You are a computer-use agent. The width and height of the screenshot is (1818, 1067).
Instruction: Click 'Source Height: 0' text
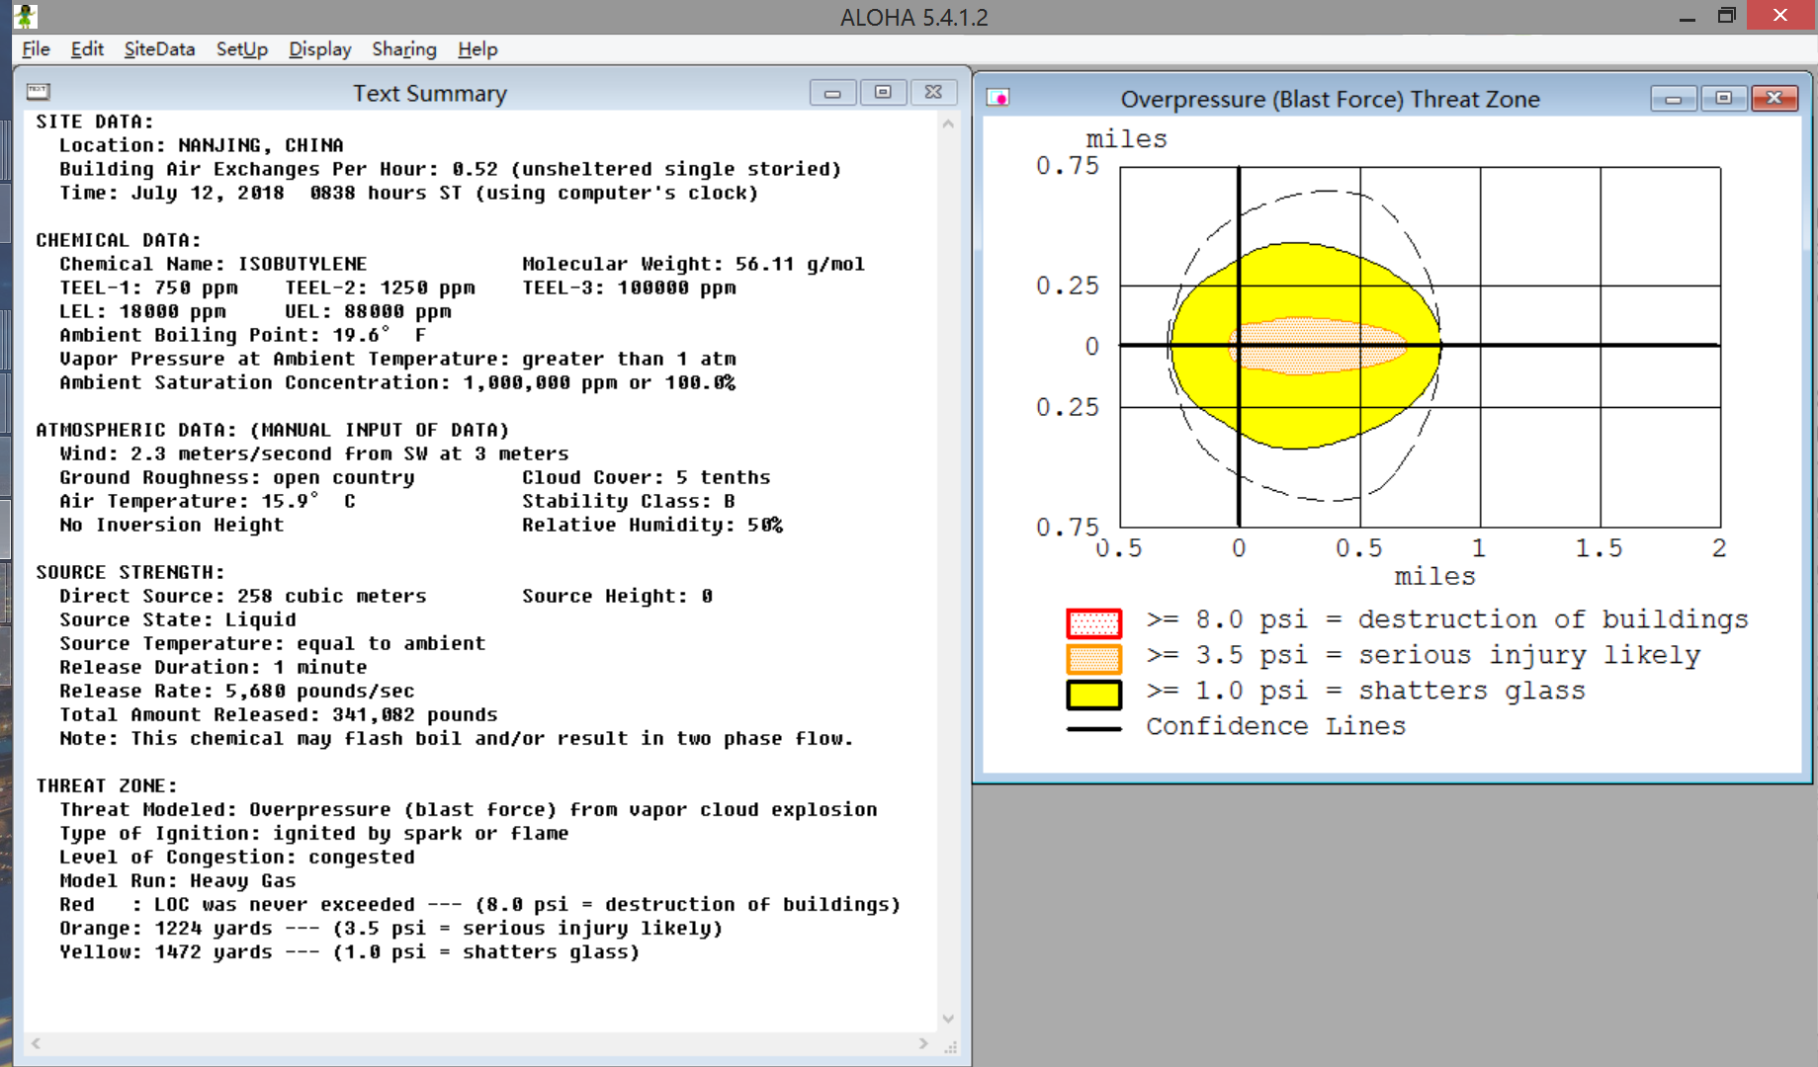click(618, 596)
